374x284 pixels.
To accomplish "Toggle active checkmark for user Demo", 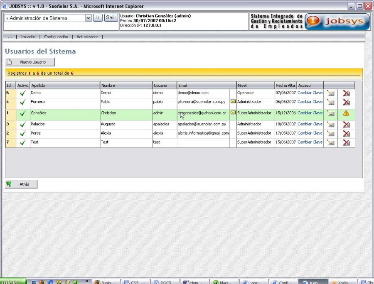I will click(x=22, y=93).
